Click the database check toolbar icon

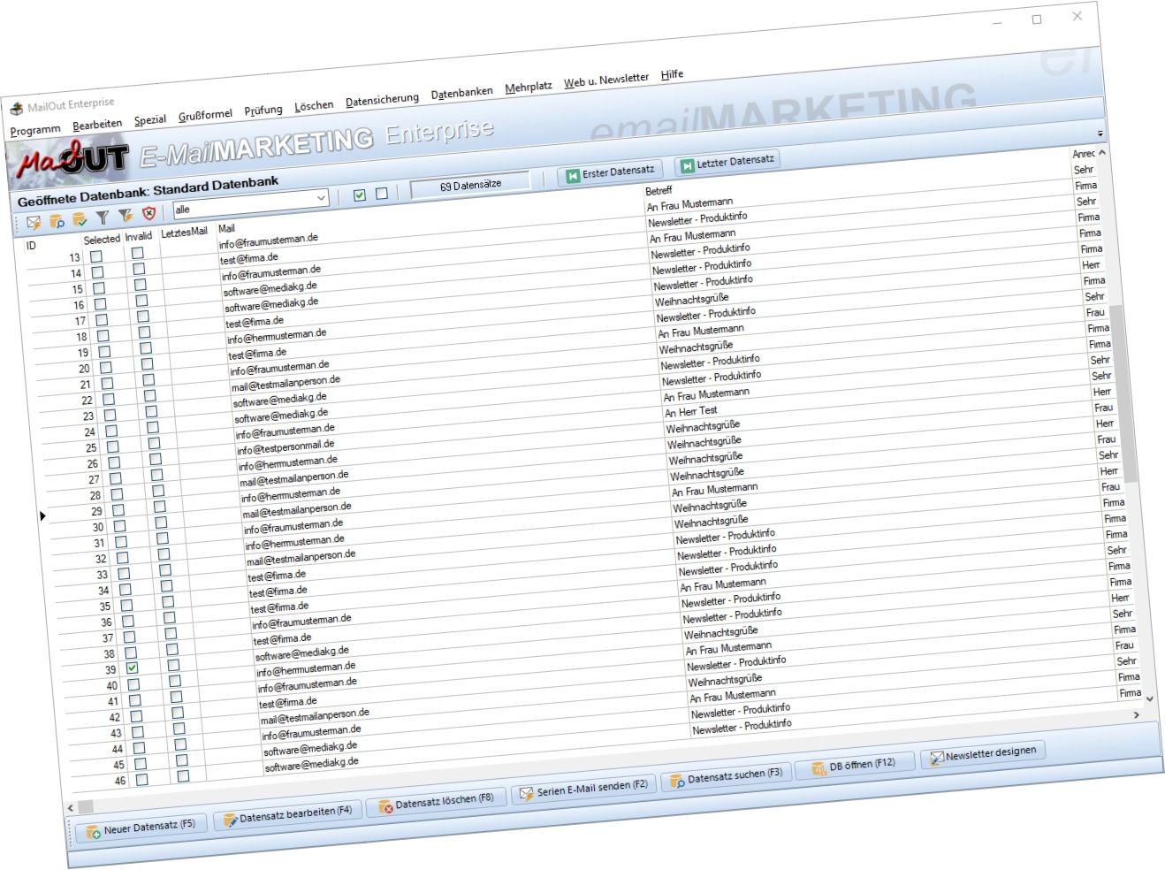[80, 219]
